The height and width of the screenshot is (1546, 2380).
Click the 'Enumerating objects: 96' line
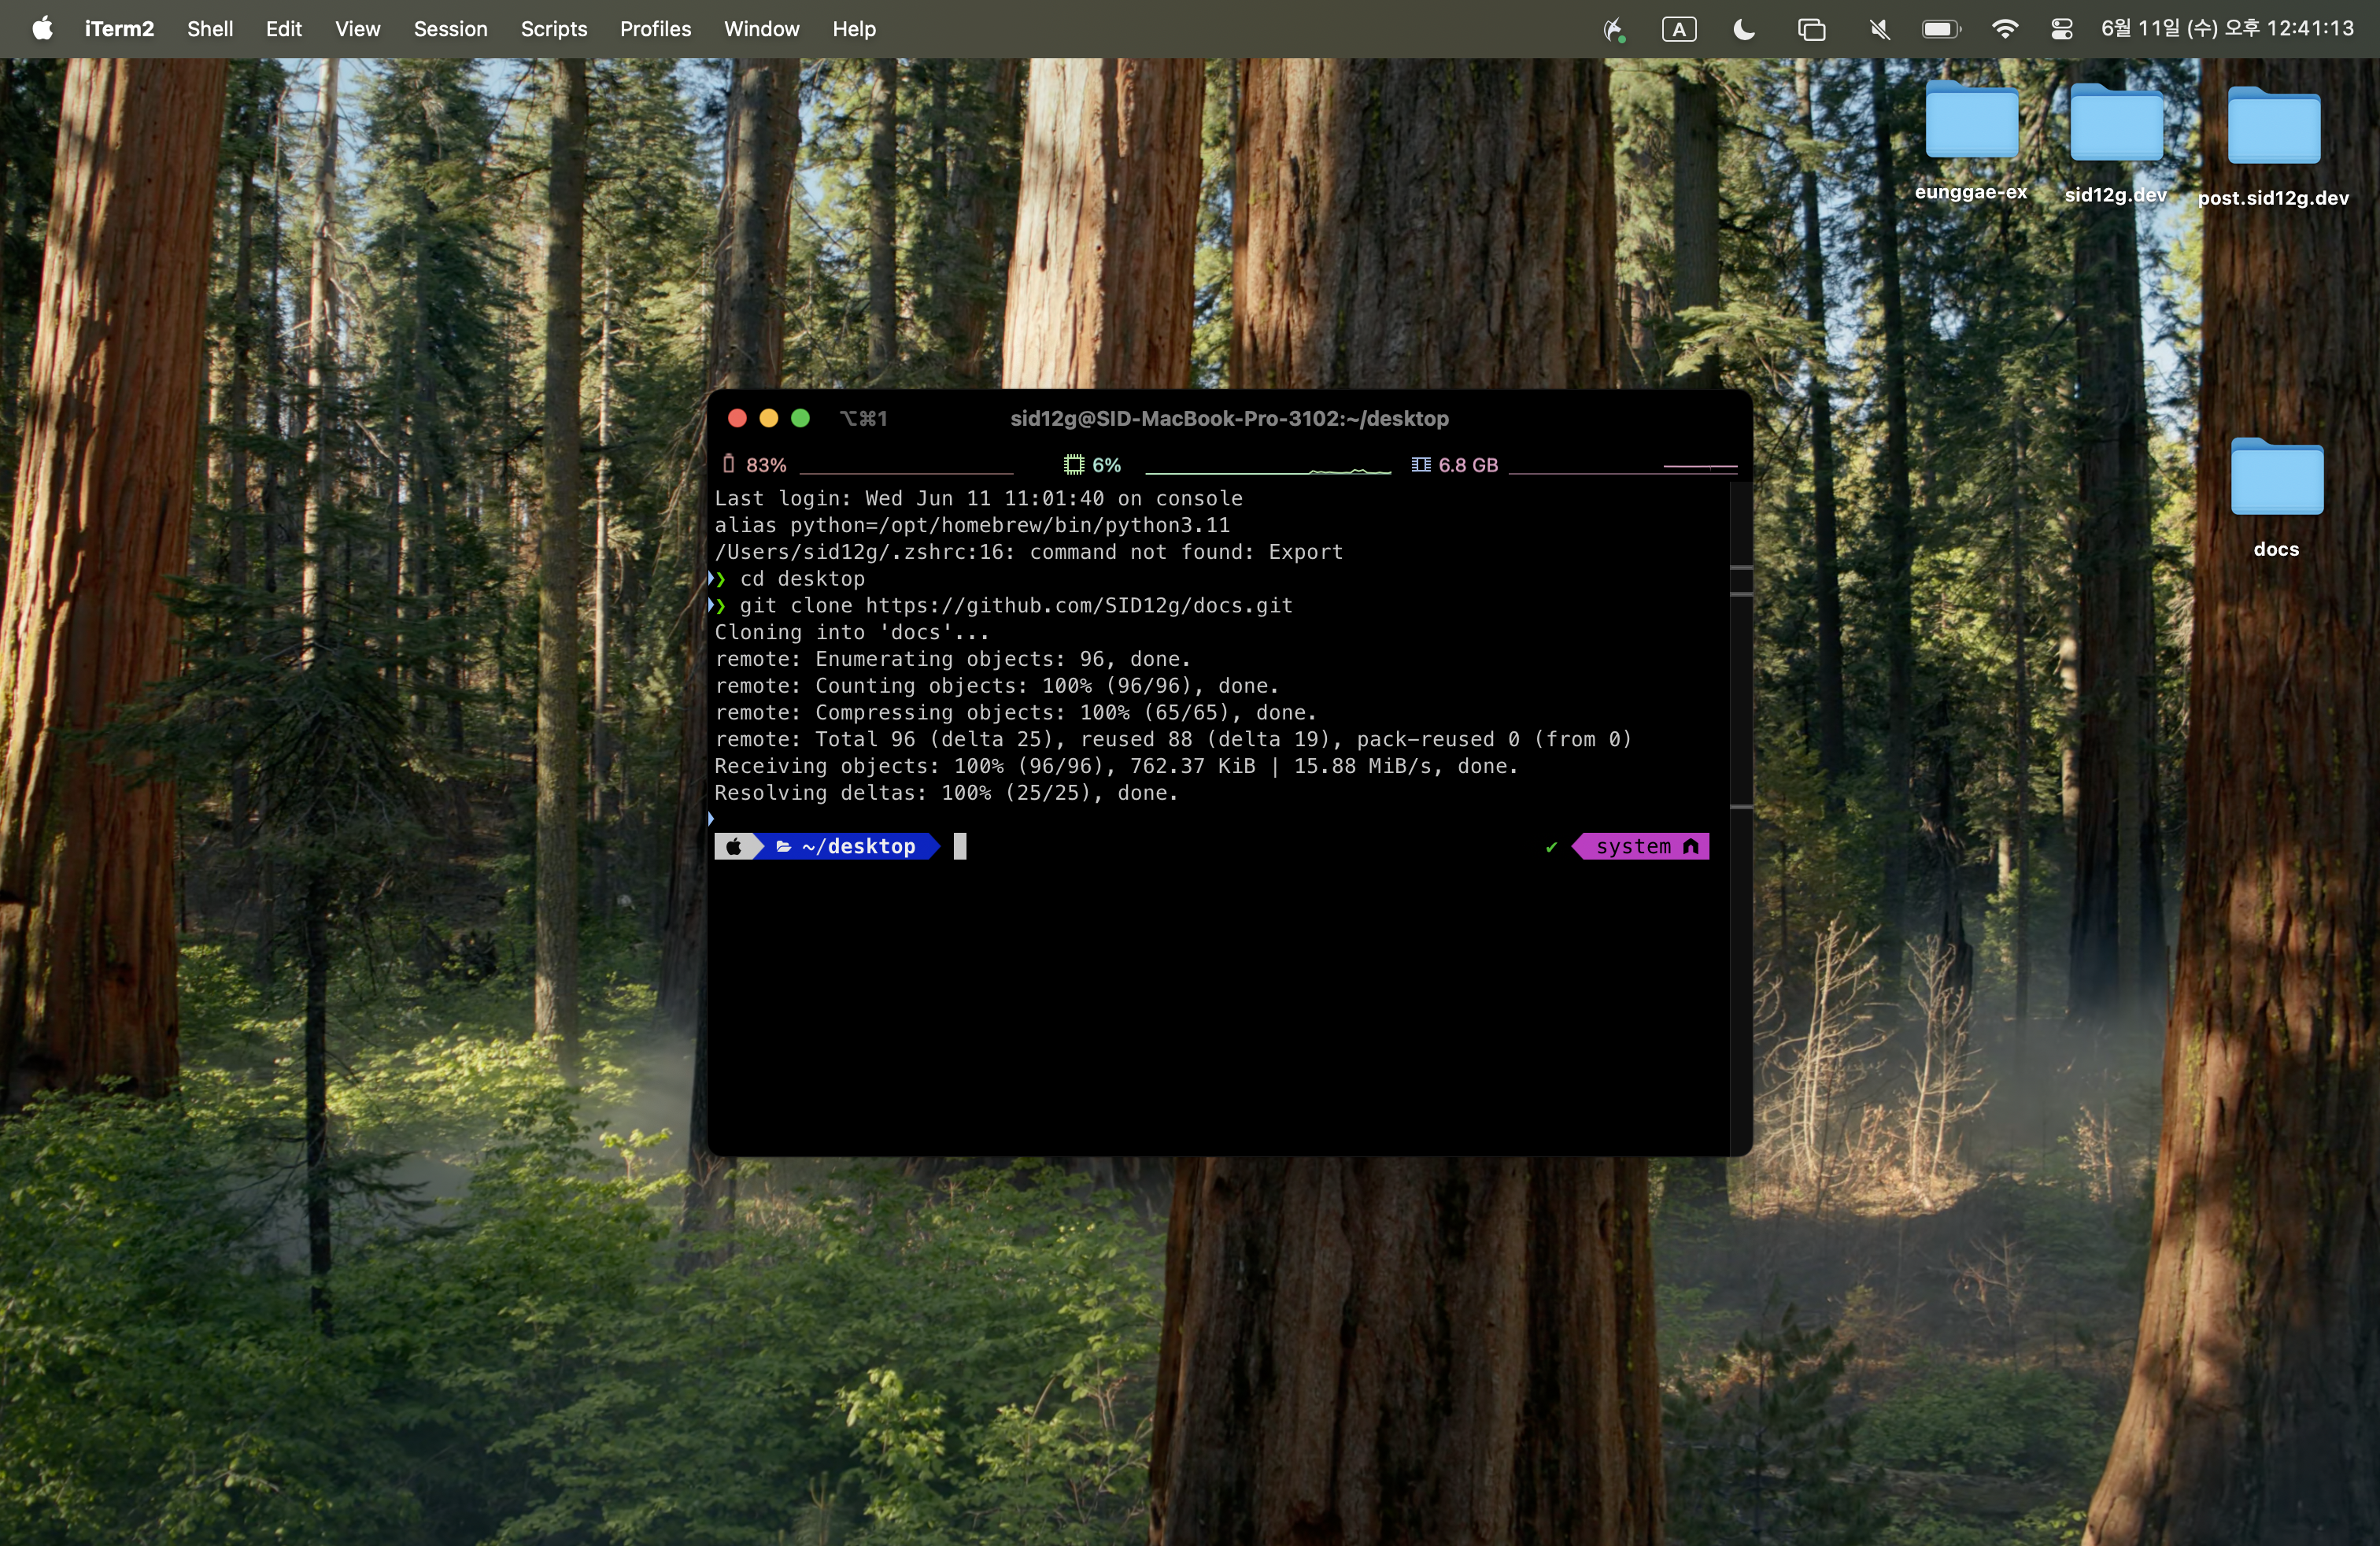tap(953, 659)
